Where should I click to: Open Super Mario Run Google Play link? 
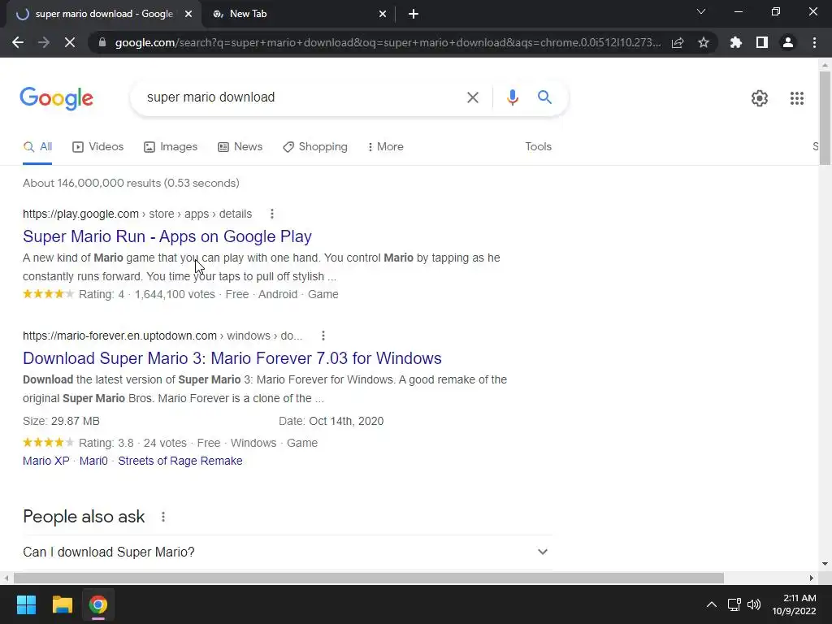coord(167,236)
